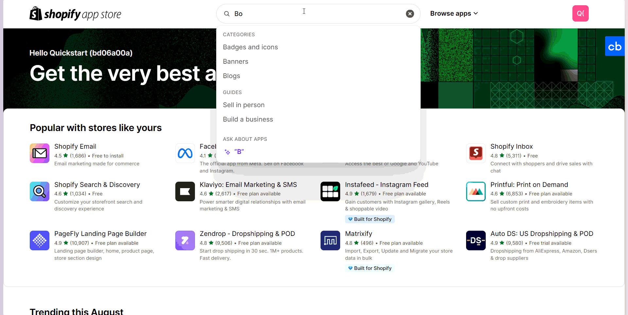This screenshot has width=628, height=315.
Task: Open the Shopify Email app icon
Action: [x=40, y=153]
